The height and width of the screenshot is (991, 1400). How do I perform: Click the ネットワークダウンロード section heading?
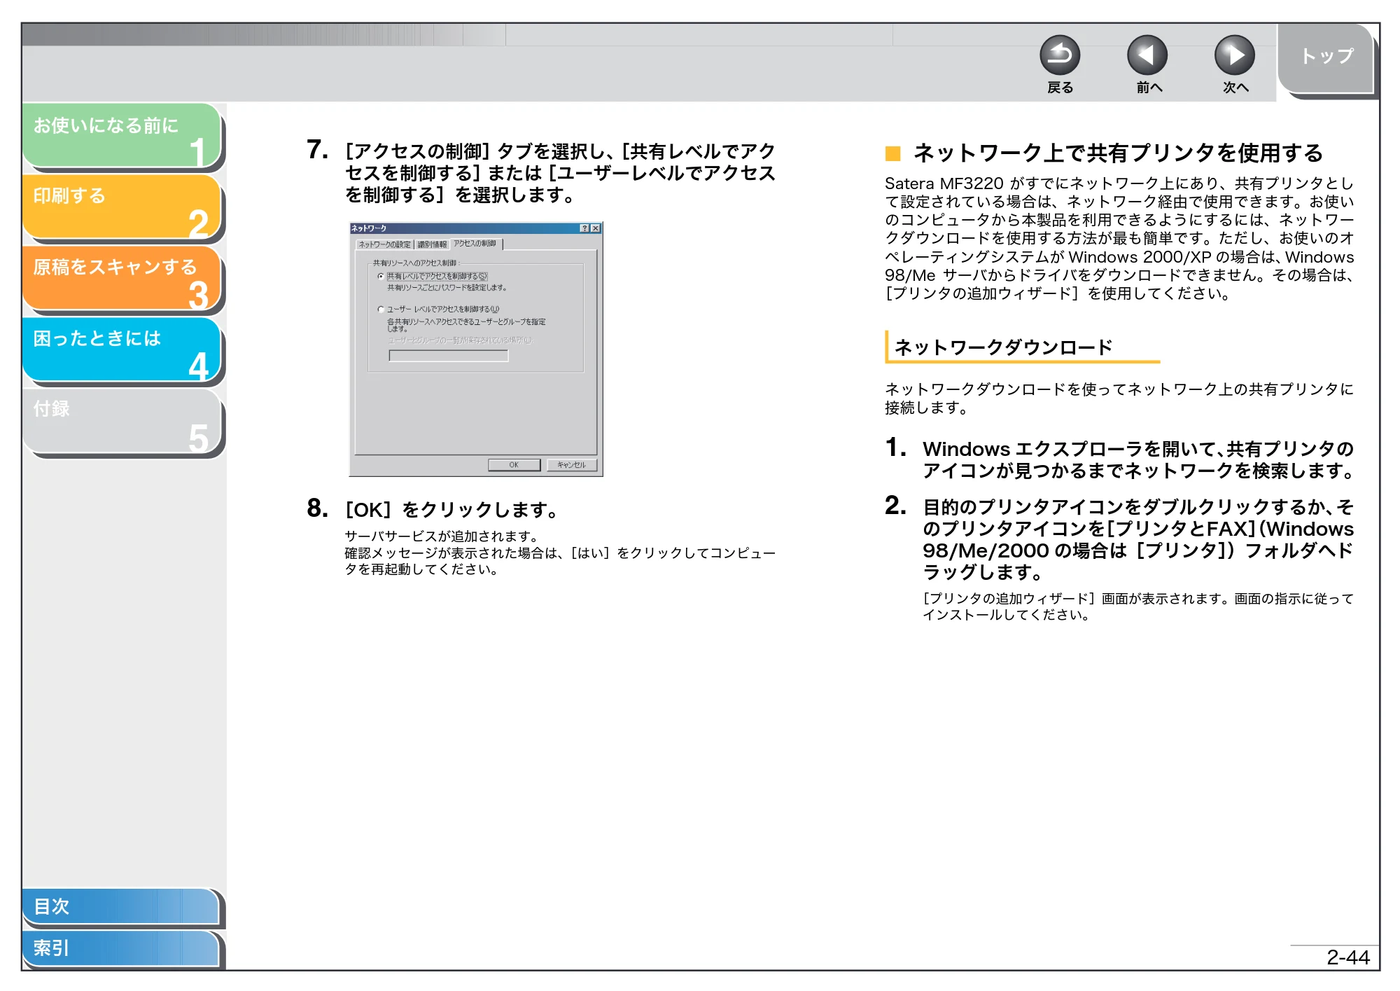1004,347
